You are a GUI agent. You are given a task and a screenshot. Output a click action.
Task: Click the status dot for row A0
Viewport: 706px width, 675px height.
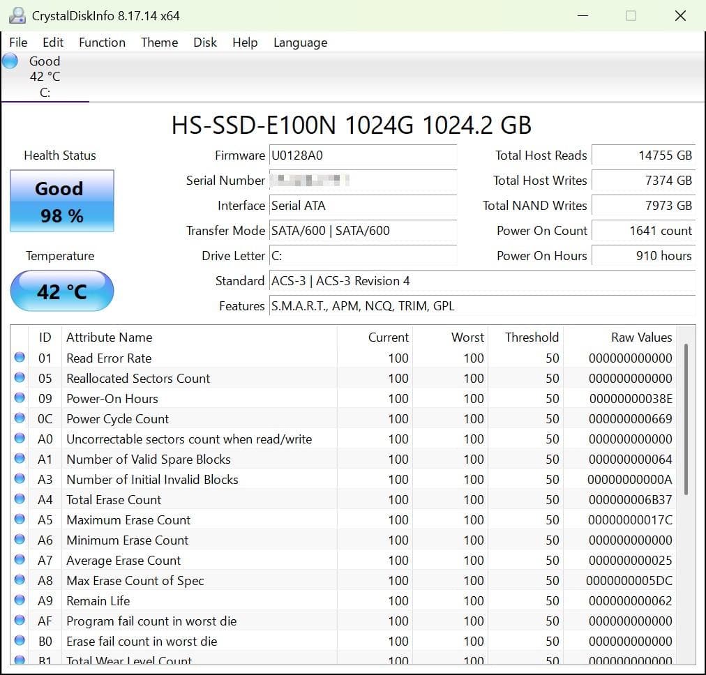[20, 439]
